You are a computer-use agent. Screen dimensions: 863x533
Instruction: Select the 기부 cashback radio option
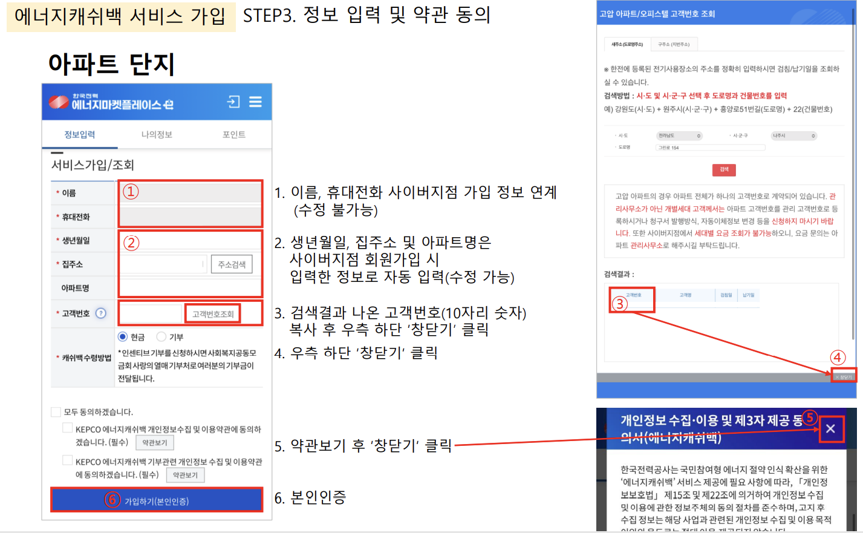pos(161,337)
